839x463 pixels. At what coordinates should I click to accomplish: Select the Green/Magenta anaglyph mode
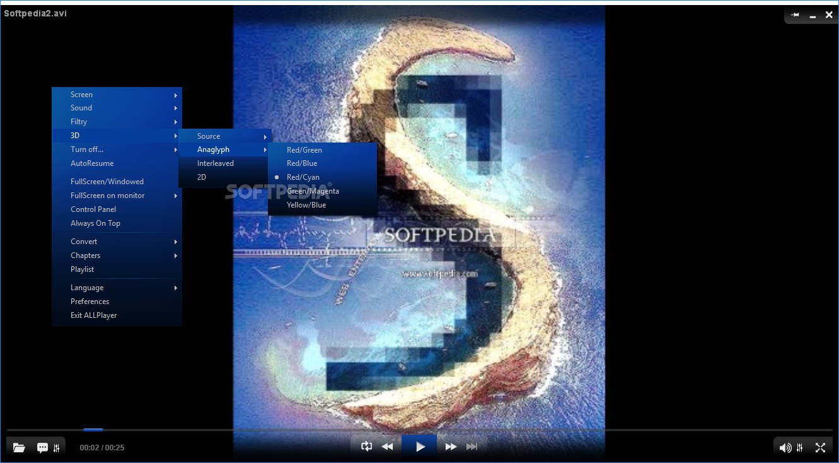(x=322, y=191)
